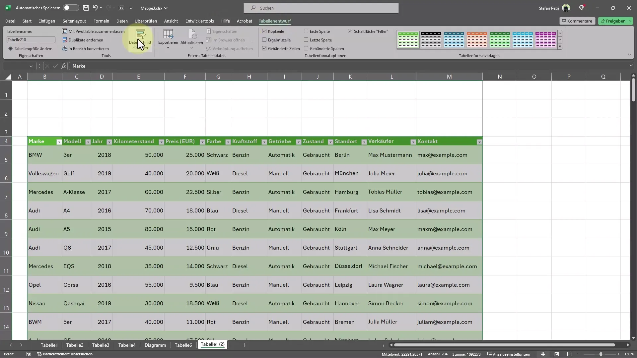Click the horizontal scrollbar at bottom
The width and height of the screenshot is (637, 358).
click(x=504, y=345)
